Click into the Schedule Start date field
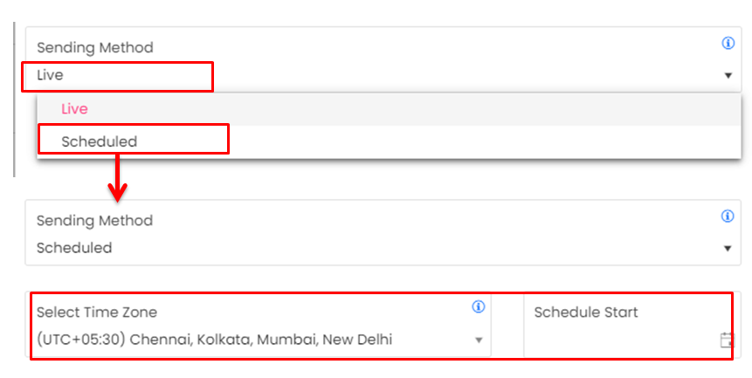Viewport: 752px width, 378px height. coord(620,340)
